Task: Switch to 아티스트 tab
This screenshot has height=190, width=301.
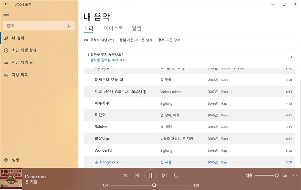Action: pyautogui.click(x=113, y=28)
